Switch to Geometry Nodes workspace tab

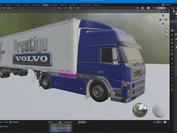coord(85,5)
